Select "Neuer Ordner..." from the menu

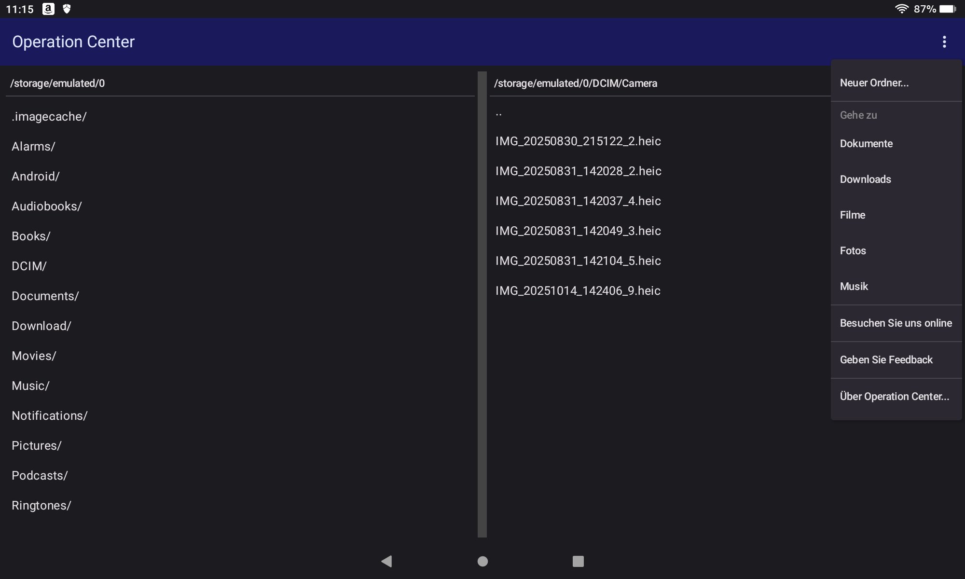[x=874, y=83]
